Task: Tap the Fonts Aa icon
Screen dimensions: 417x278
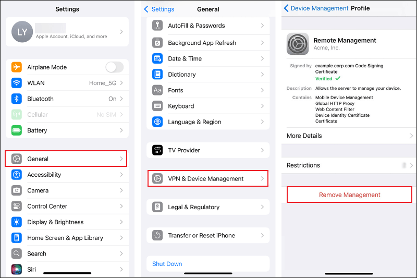Action: (x=157, y=90)
